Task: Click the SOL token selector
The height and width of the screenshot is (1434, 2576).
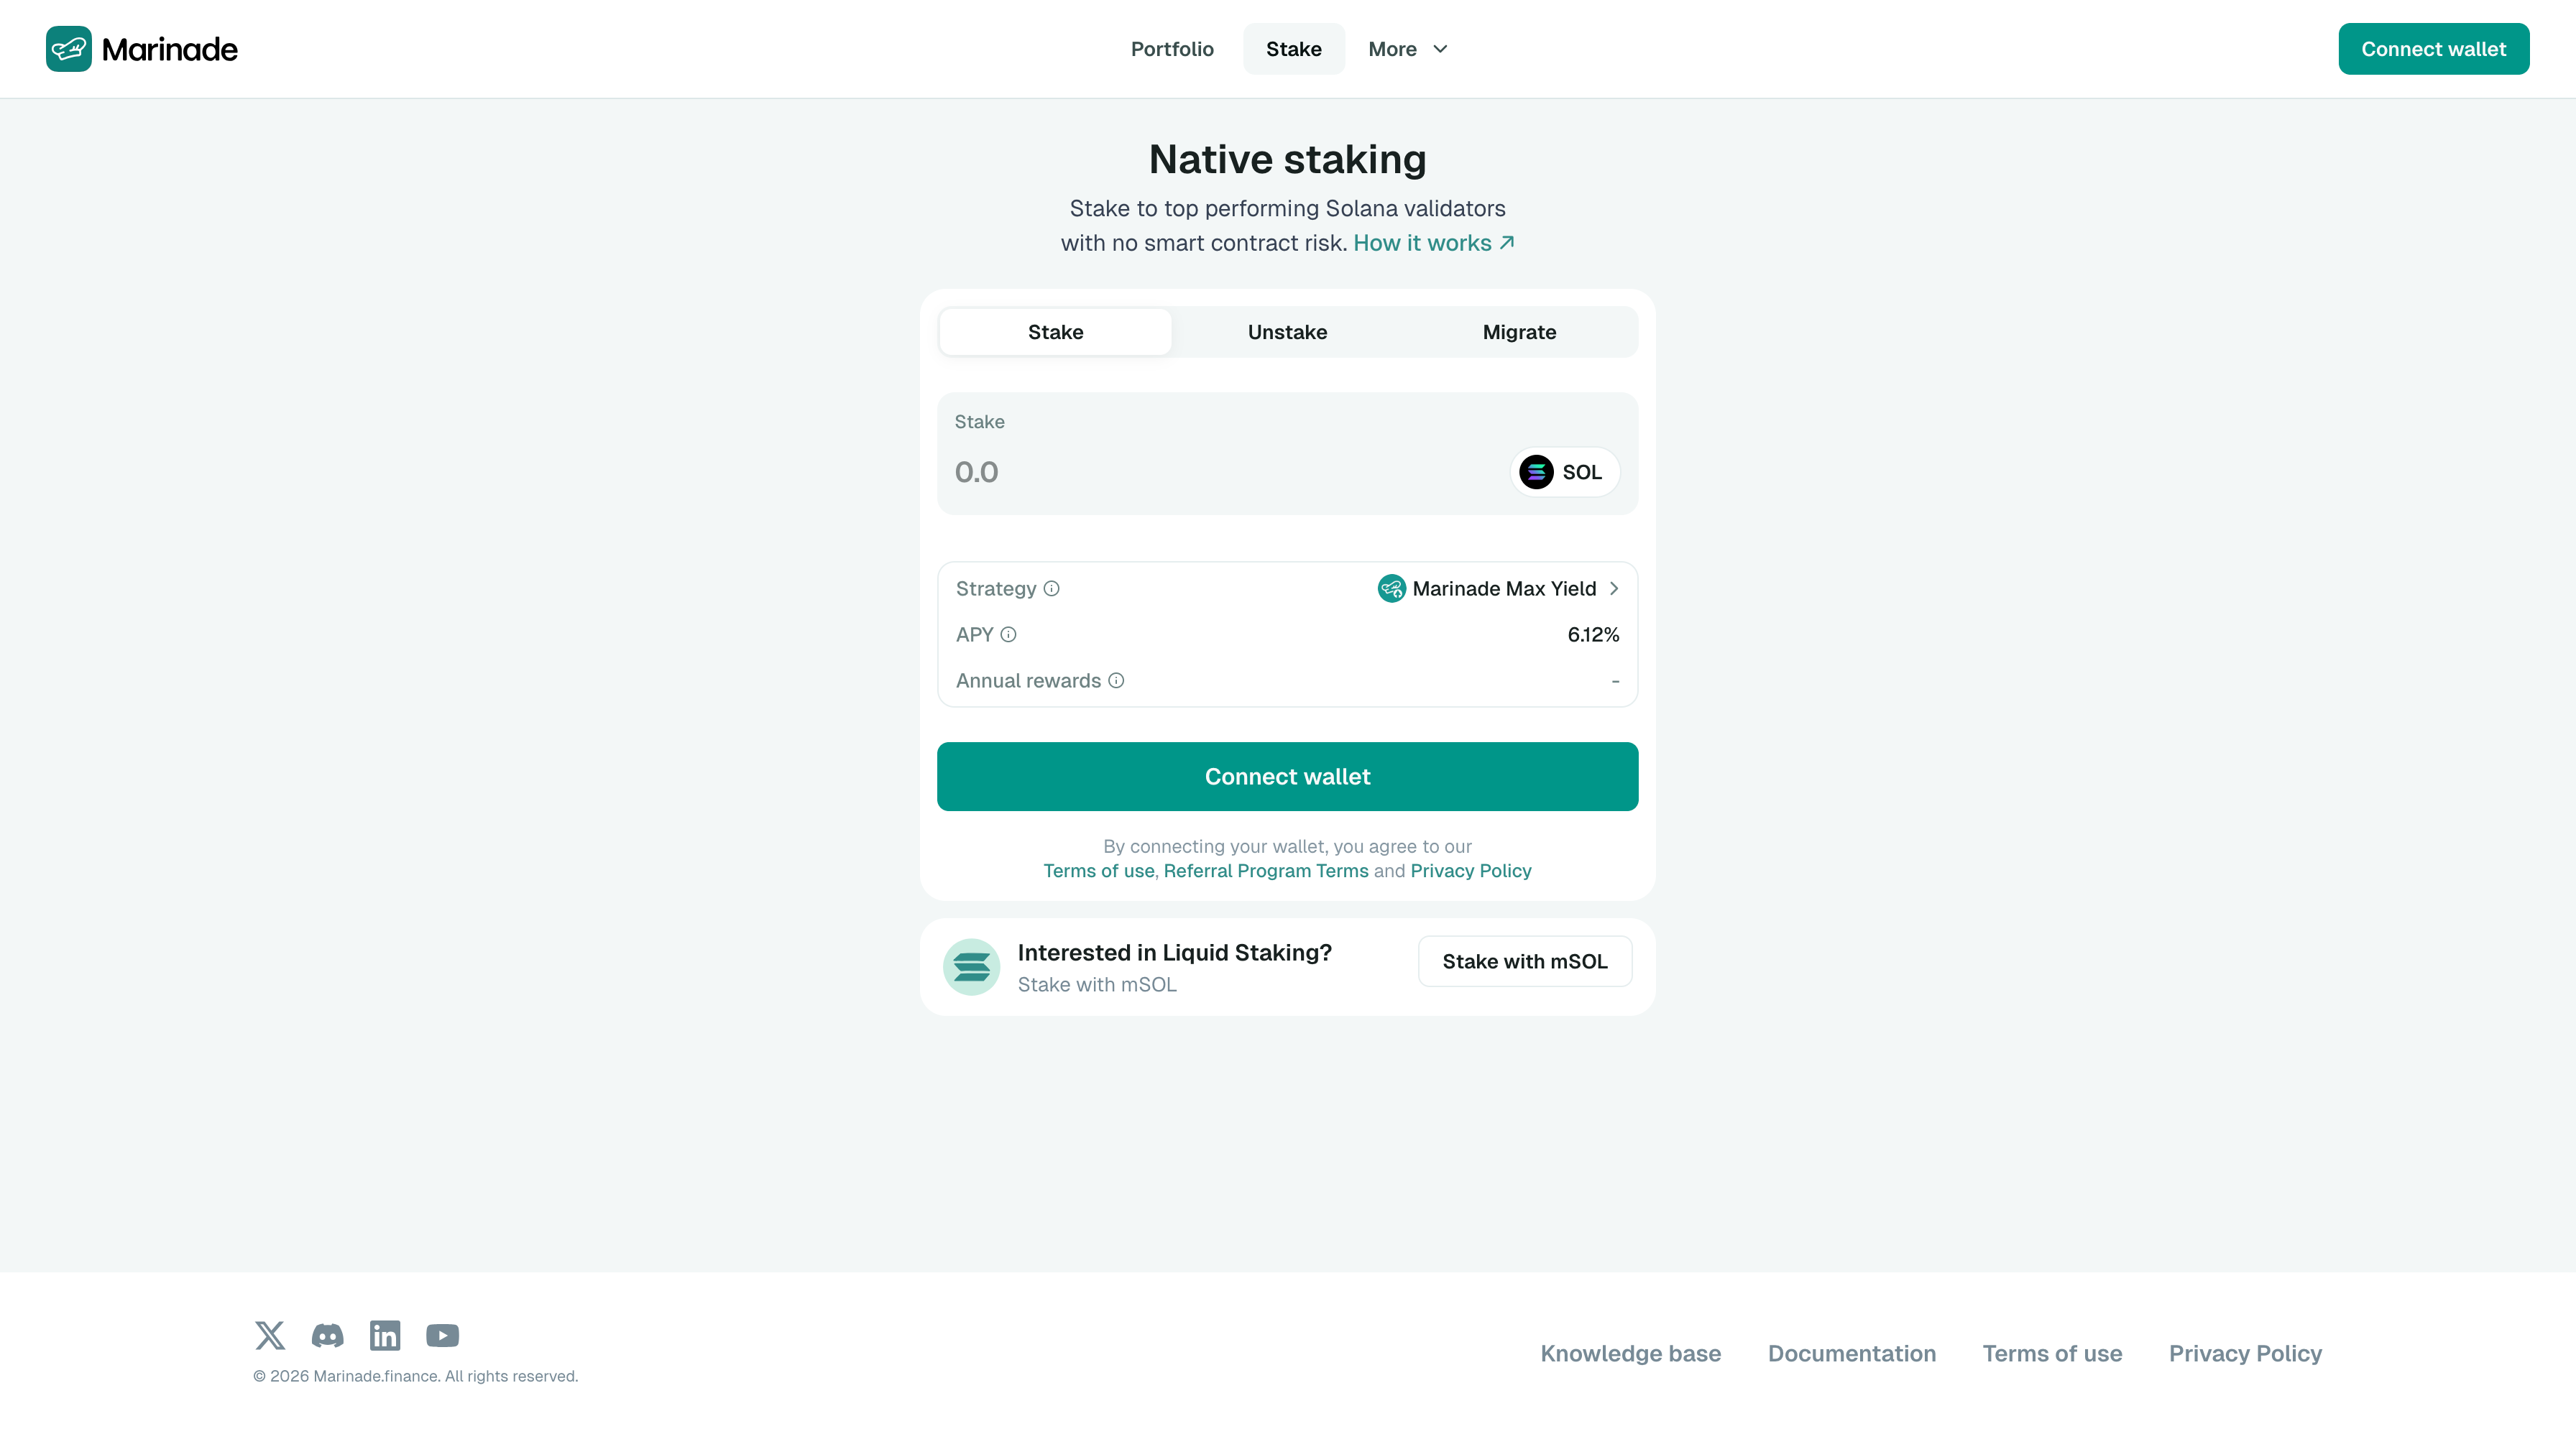Action: 1563,472
